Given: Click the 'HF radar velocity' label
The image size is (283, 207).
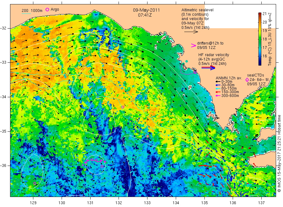Looking at the screenshot, I should (x=214, y=55).
